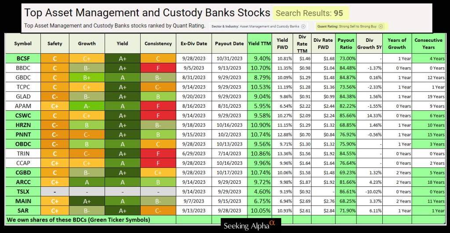Viewport: 450px width, 233px height.
Task: Click the Div Growth 5Y column header
Action: point(369,44)
